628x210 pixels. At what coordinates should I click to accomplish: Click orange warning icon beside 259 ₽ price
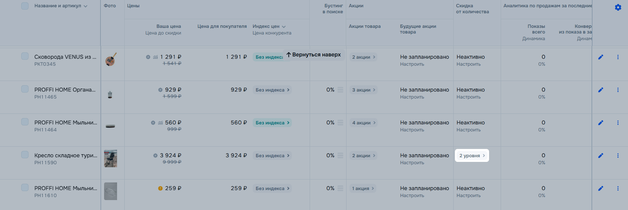[x=160, y=188]
